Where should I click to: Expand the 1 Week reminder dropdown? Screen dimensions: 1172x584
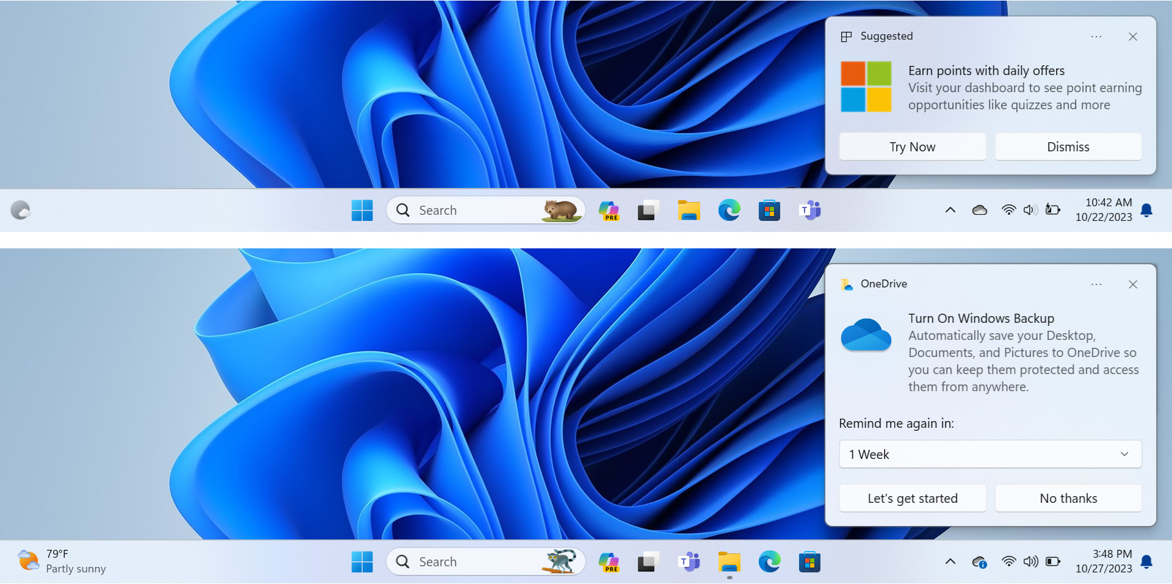(989, 455)
